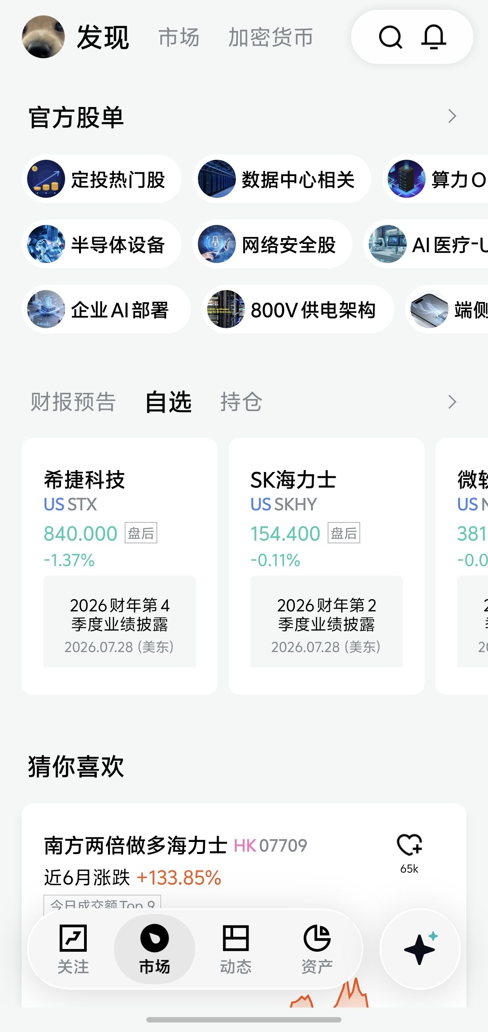Open the SK海力士 SKHY earnings card

(326, 566)
